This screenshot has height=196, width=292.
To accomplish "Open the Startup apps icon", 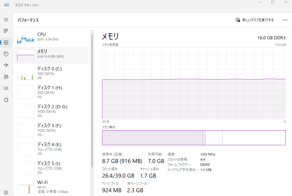I will coord(6,65).
